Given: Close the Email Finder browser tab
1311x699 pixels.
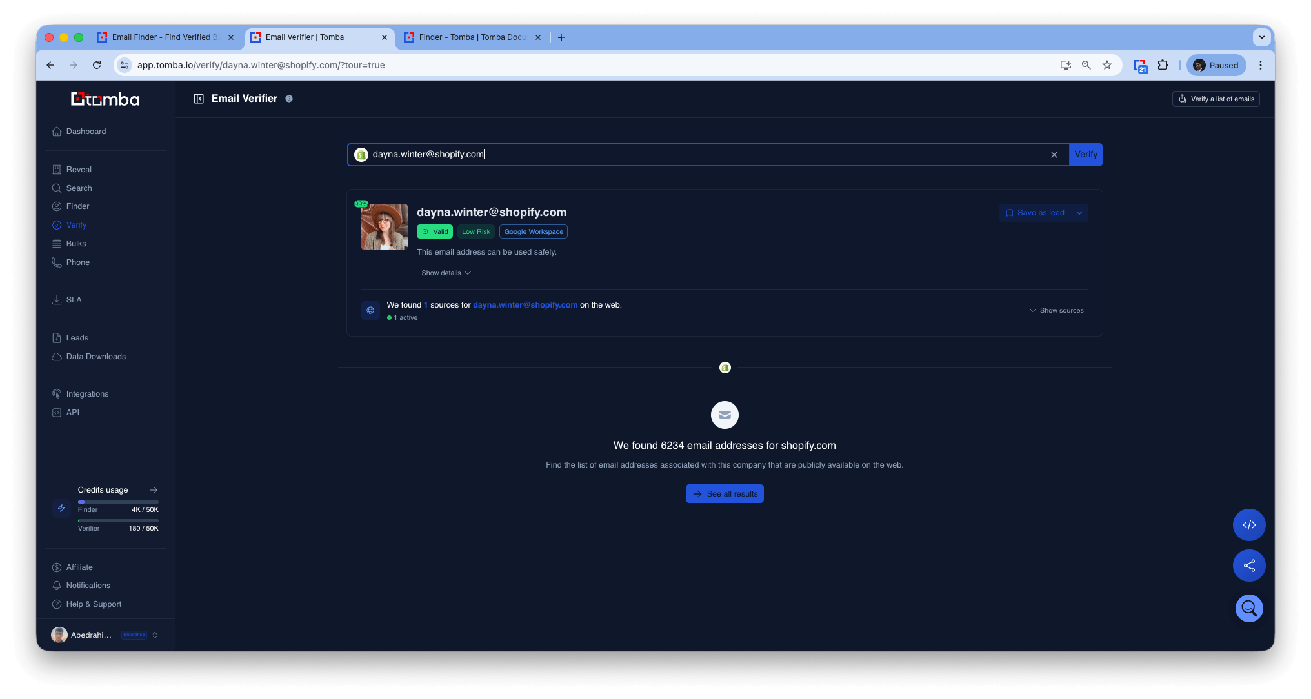Looking at the screenshot, I should click(x=231, y=37).
